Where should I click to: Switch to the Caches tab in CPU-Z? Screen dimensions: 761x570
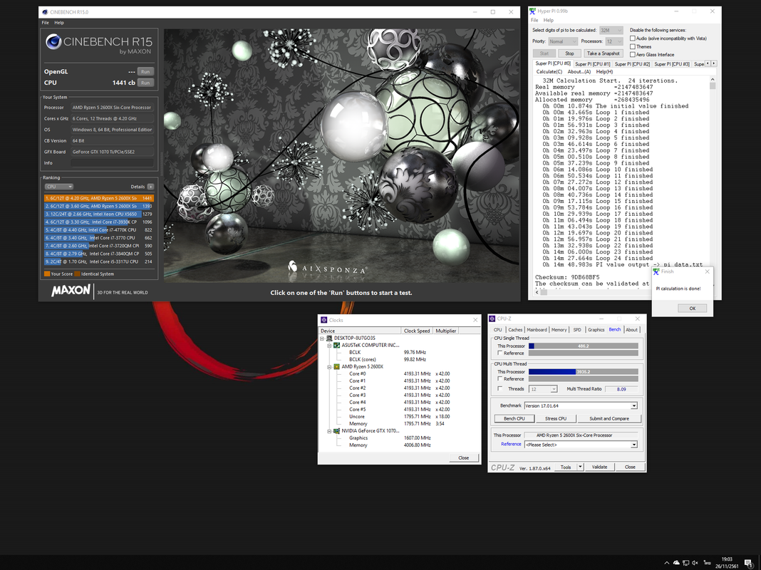click(x=515, y=330)
